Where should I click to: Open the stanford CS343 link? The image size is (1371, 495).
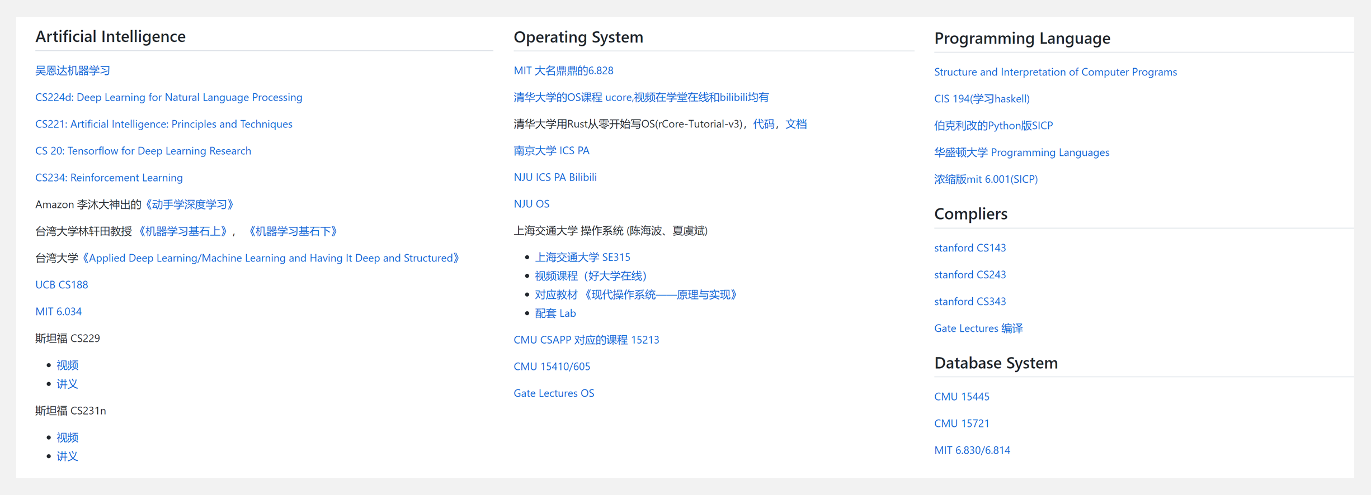tap(970, 302)
